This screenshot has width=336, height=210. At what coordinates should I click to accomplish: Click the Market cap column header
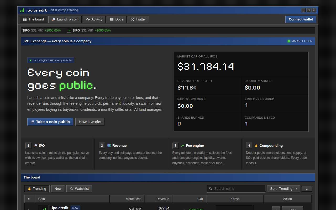click(127, 199)
